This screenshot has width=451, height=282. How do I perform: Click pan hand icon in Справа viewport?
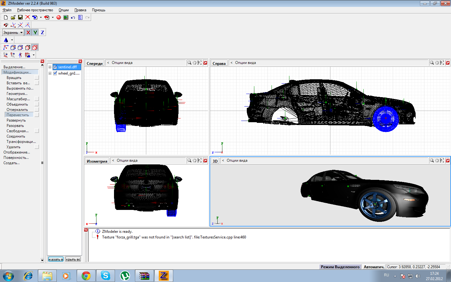tap(437, 63)
